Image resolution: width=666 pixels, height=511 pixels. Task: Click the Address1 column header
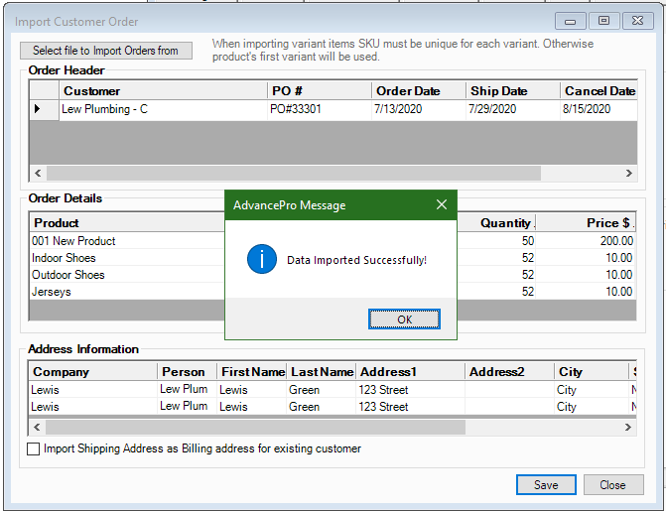click(x=388, y=372)
